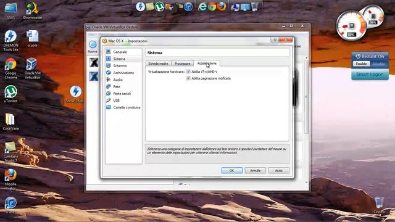This screenshot has height=222, width=395.
Task: Launch Mozilla Firefox from desktop shortcut
Action: 10,179
